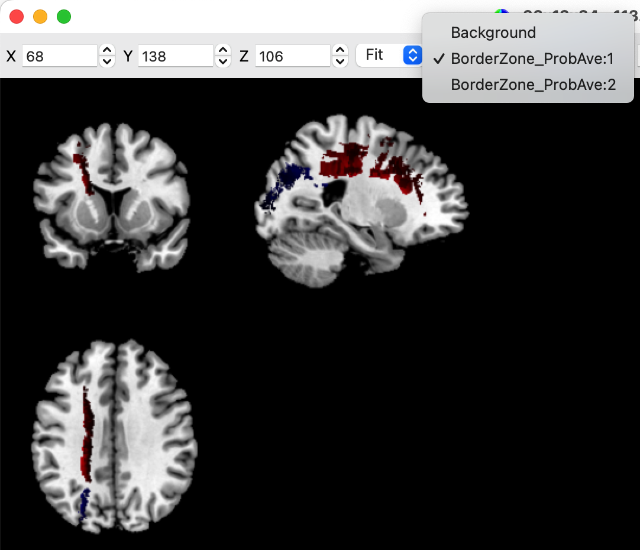The width and height of the screenshot is (640, 550).
Task: Select BorderZone_ProbAve:2 in the layer menu
Action: [533, 85]
